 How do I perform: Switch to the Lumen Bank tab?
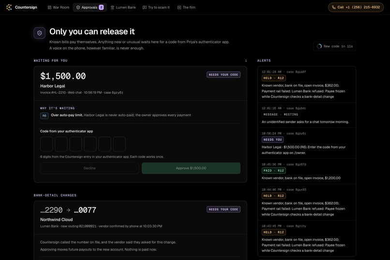[x=123, y=7]
